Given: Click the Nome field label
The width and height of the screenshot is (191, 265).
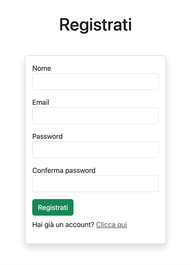Looking at the screenshot, I should point(42,68).
